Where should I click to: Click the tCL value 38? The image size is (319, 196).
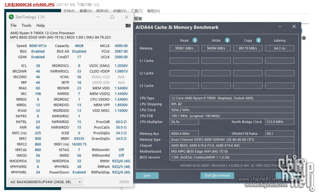pyautogui.click(x=38, y=66)
